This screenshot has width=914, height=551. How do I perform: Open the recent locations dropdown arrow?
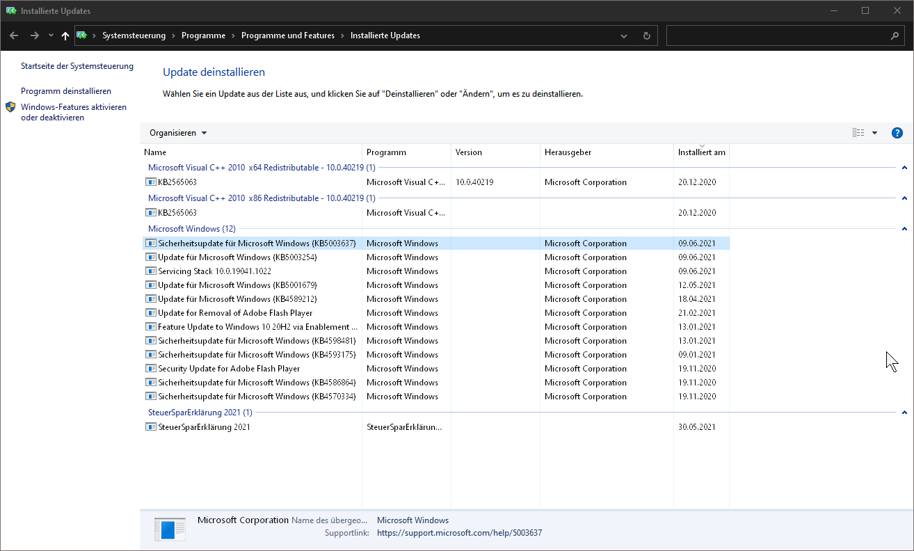pyautogui.click(x=51, y=35)
